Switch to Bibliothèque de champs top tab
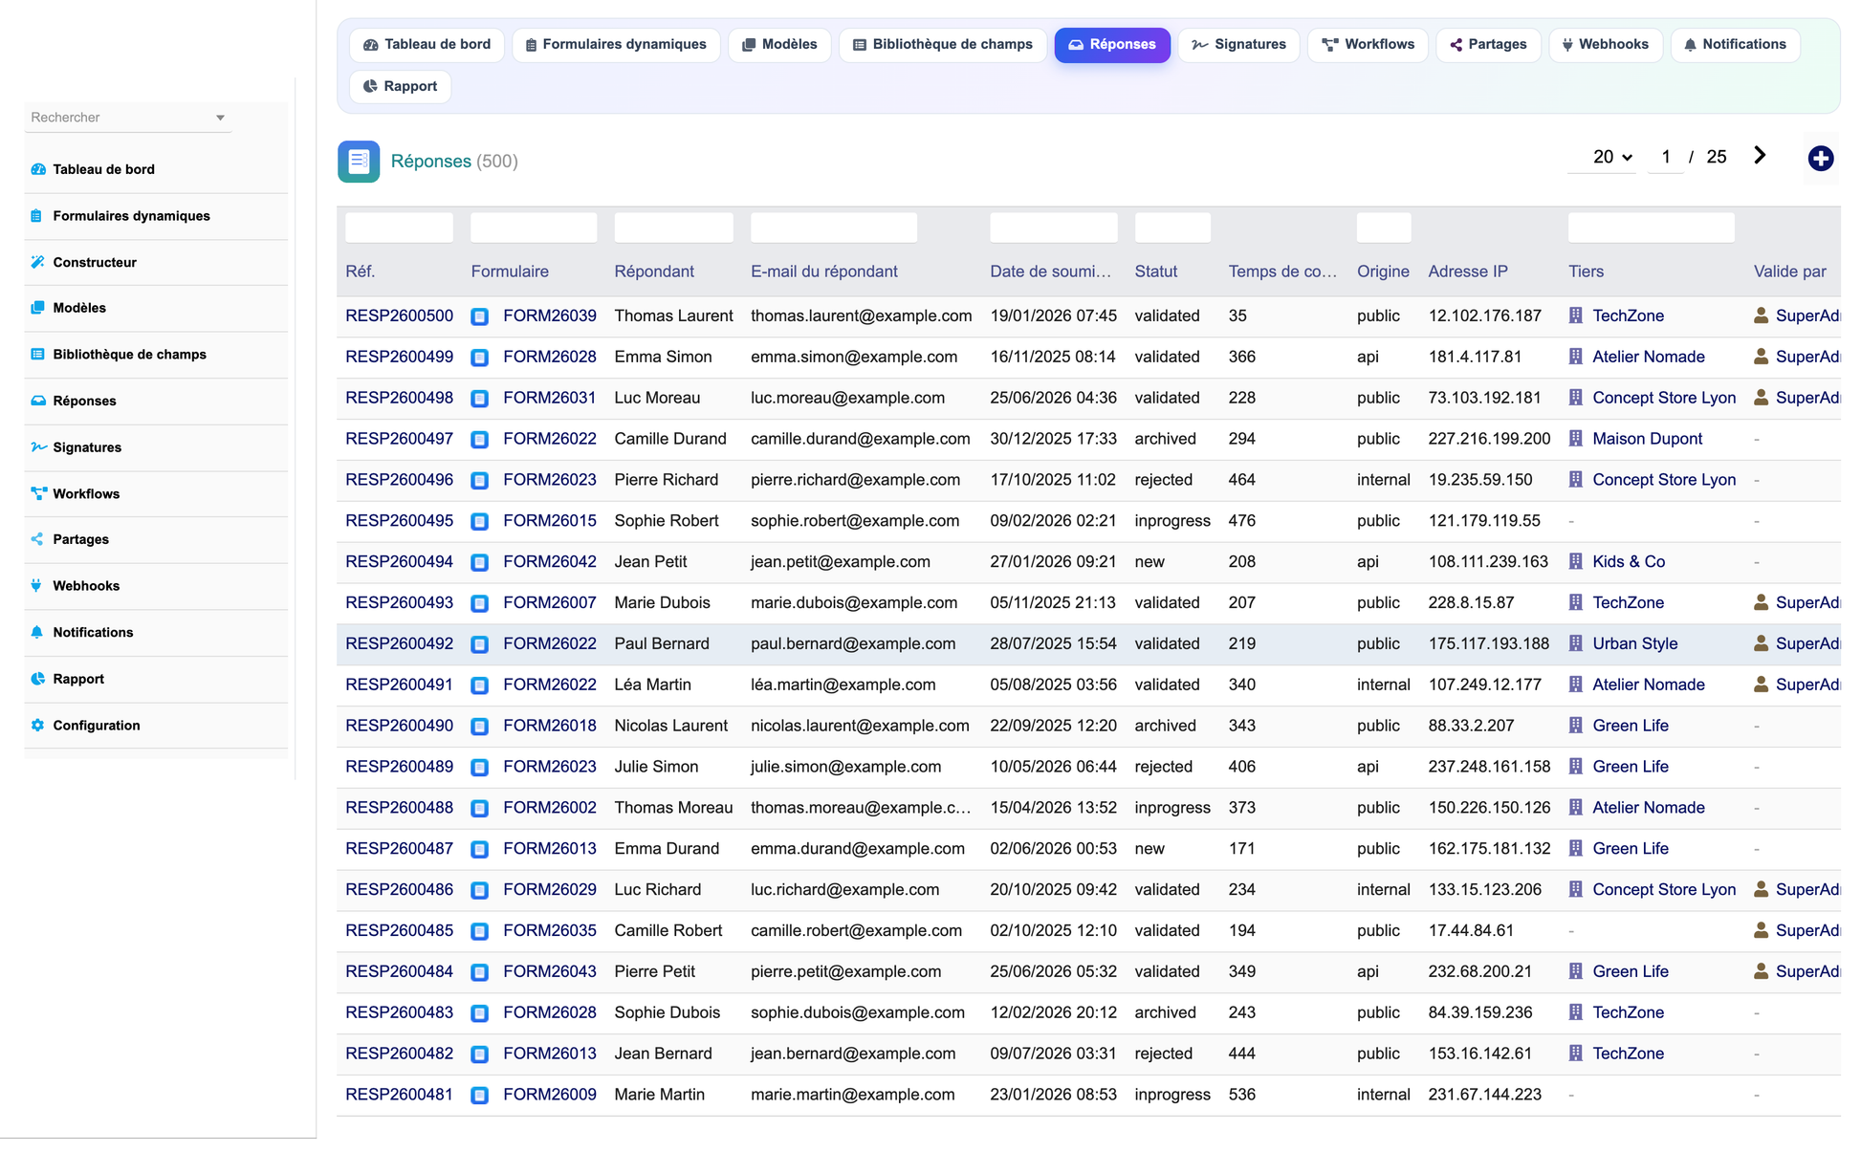This screenshot has height=1152, width=1861. (943, 45)
